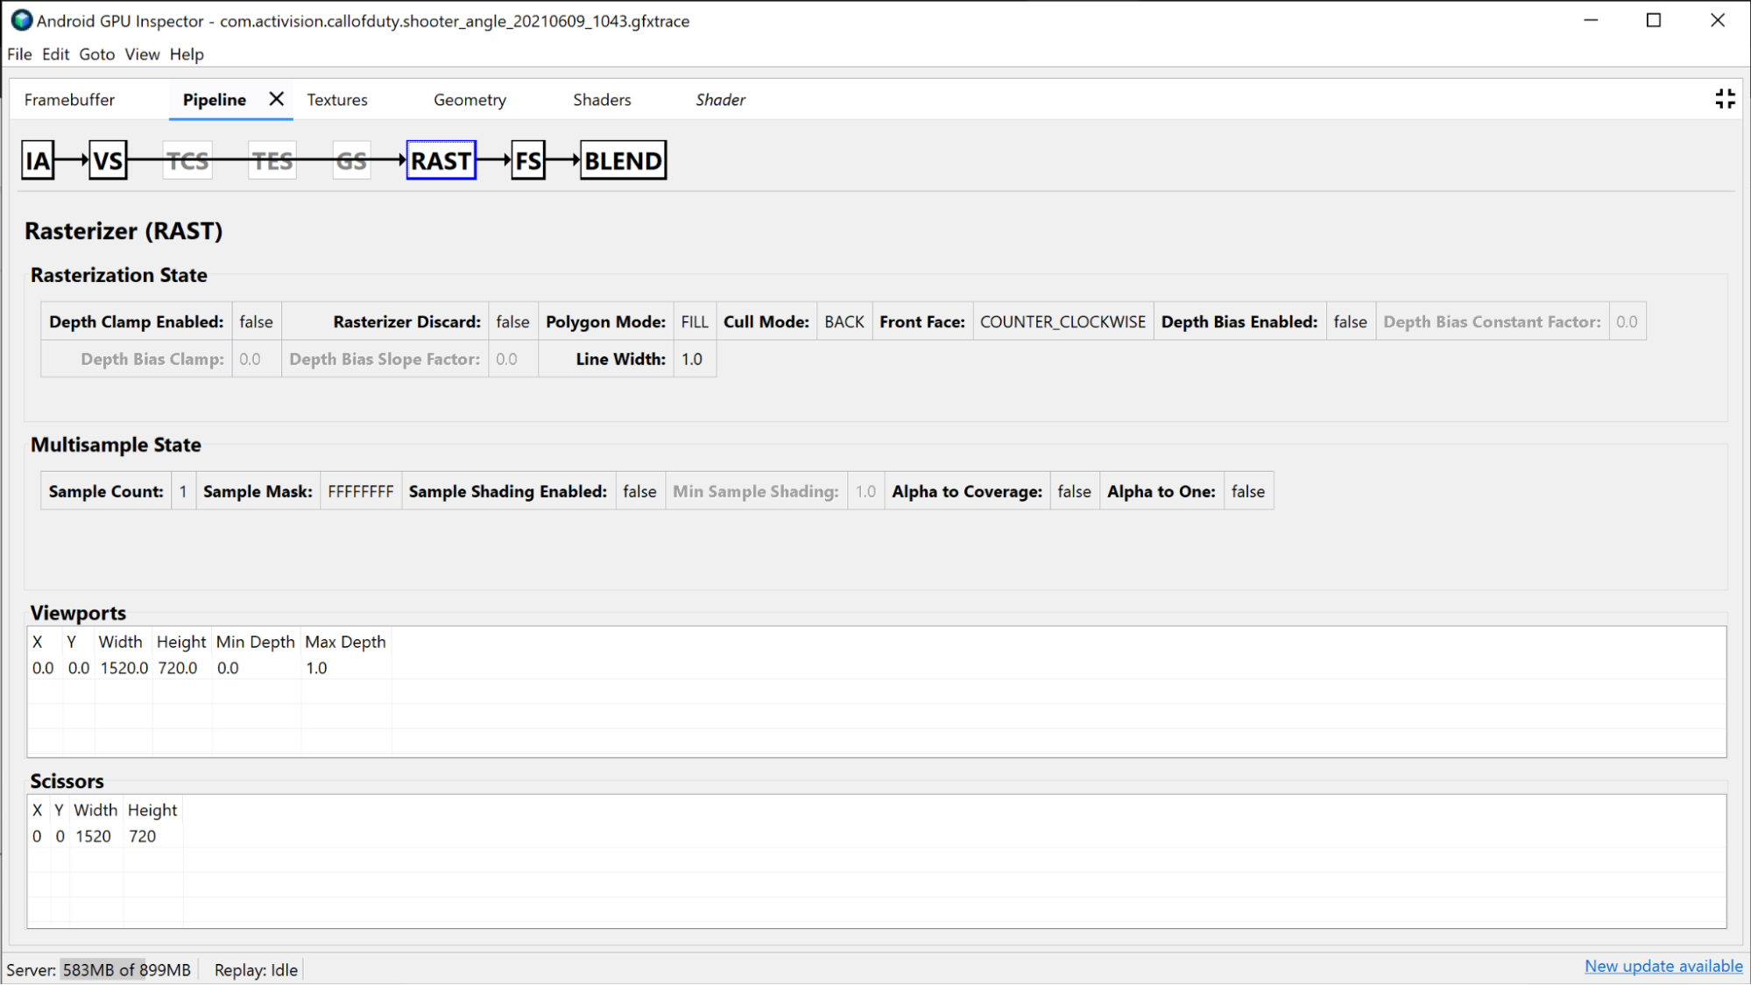This screenshot has width=1751, height=985.
Task: Toggle Depth Bias Enabled state
Action: tap(1351, 321)
